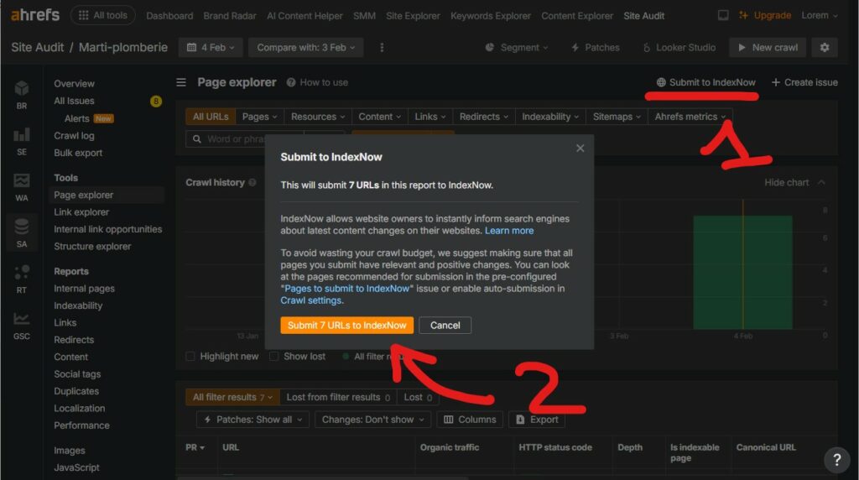Open the 4 Feb crawl date dropdown
The height and width of the screenshot is (480, 859).
coord(211,48)
